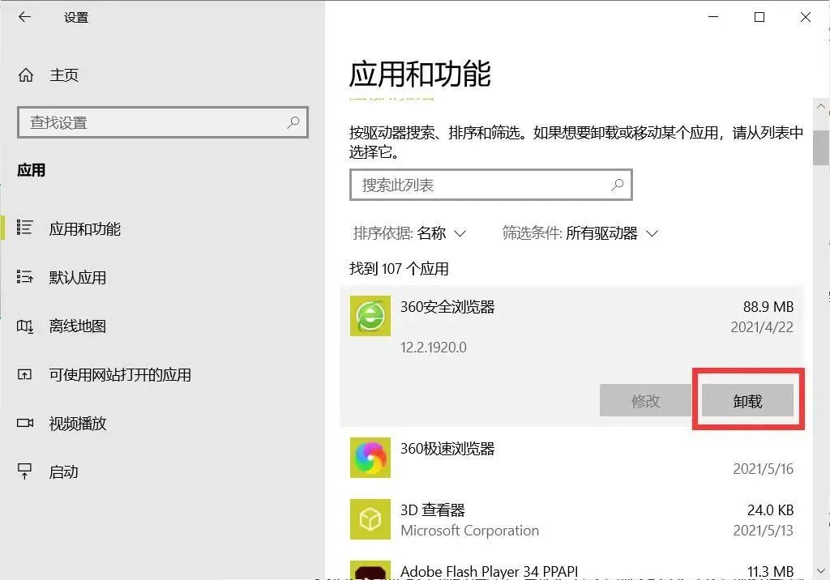Click the Microsoft Corporation publisher text
This screenshot has width=830, height=580.
click(469, 531)
